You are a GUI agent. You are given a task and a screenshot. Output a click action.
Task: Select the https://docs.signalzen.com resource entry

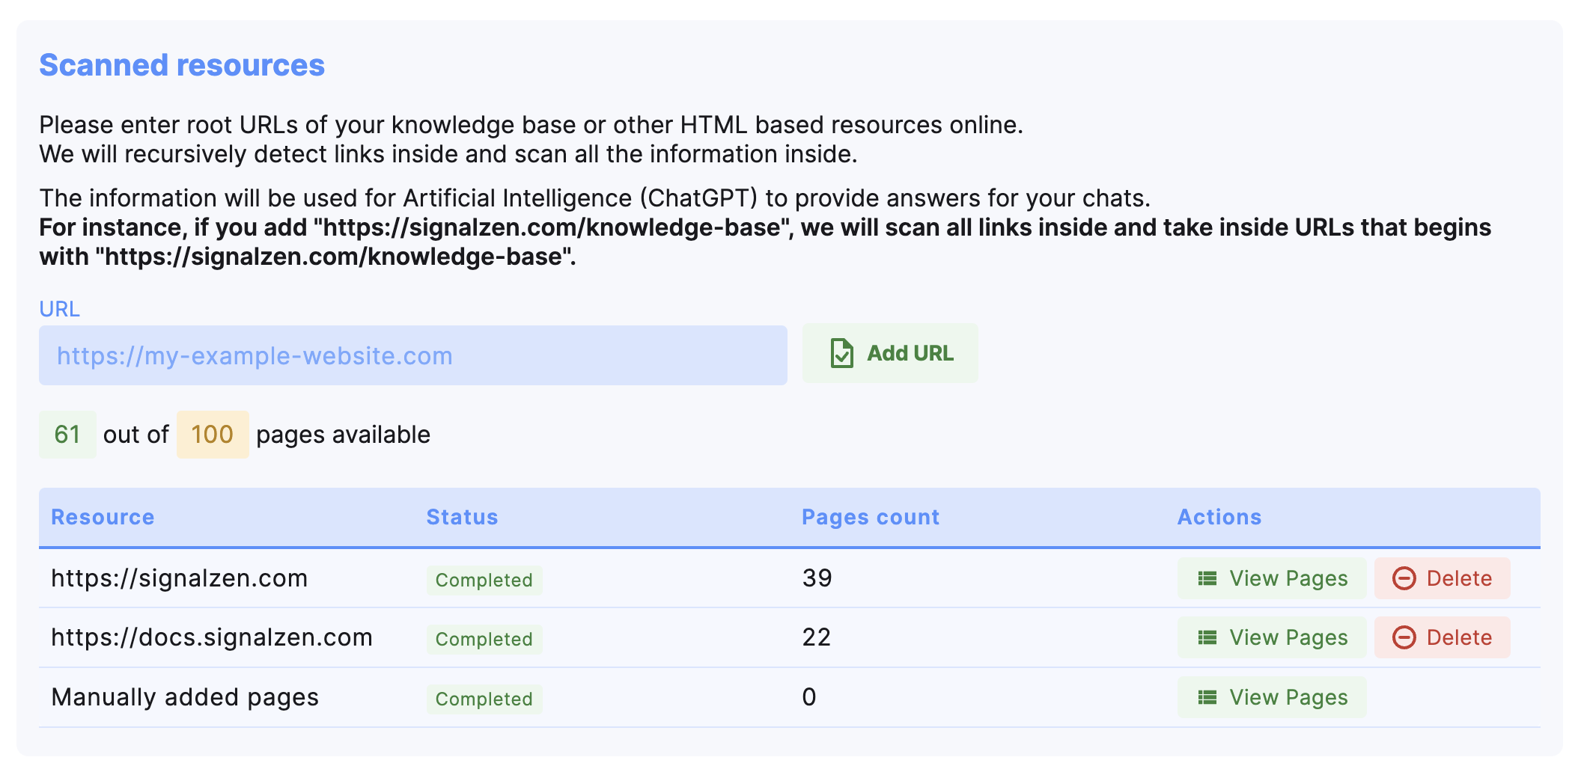(212, 637)
